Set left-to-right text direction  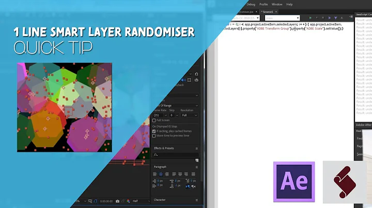(x=188, y=186)
